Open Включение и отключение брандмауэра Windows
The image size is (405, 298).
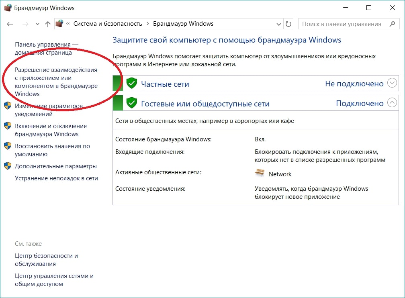click(x=51, y=130)
